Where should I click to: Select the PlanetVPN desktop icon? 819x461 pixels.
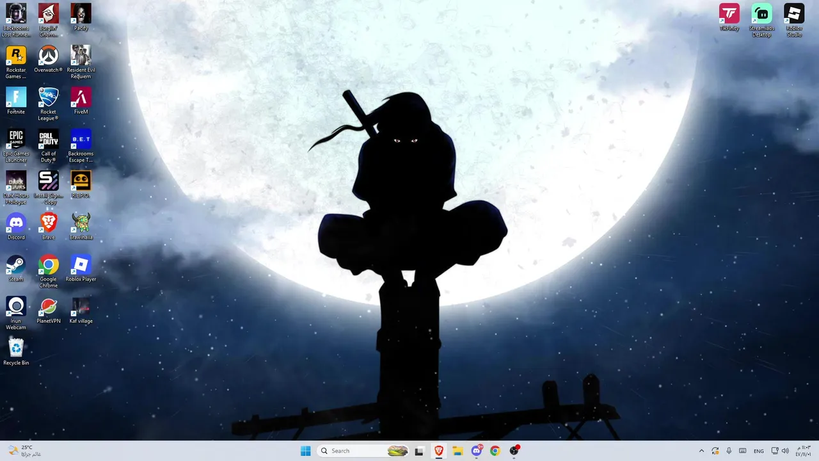48,311
